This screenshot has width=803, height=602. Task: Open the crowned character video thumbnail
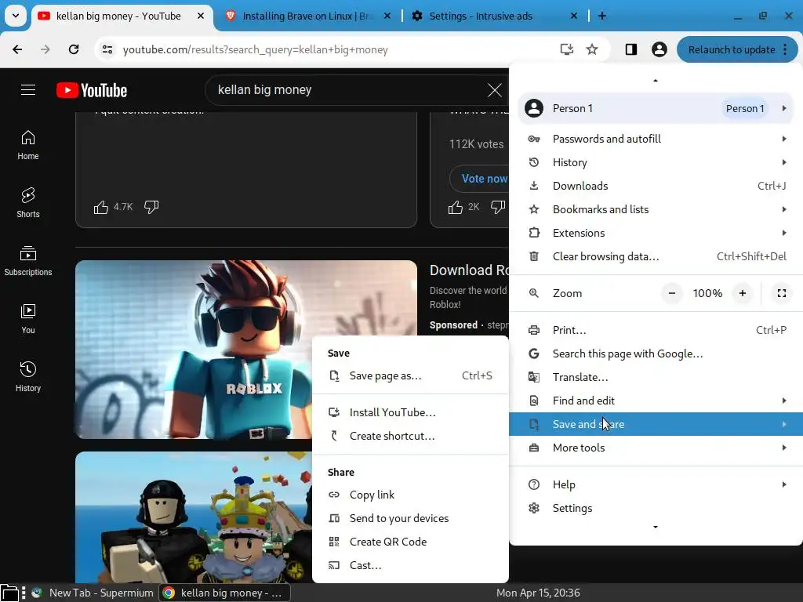coord(194,517)
